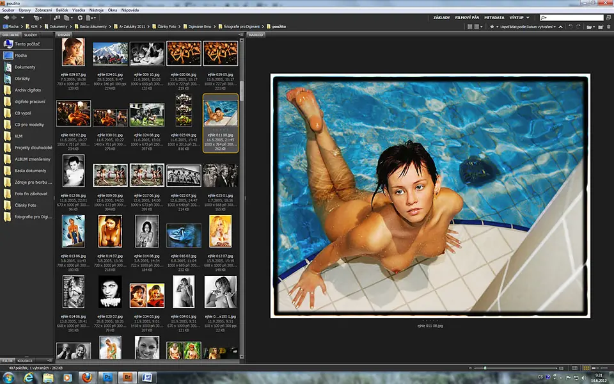Click the Rotate 90° counterclockwise icon

click(570, 27)
